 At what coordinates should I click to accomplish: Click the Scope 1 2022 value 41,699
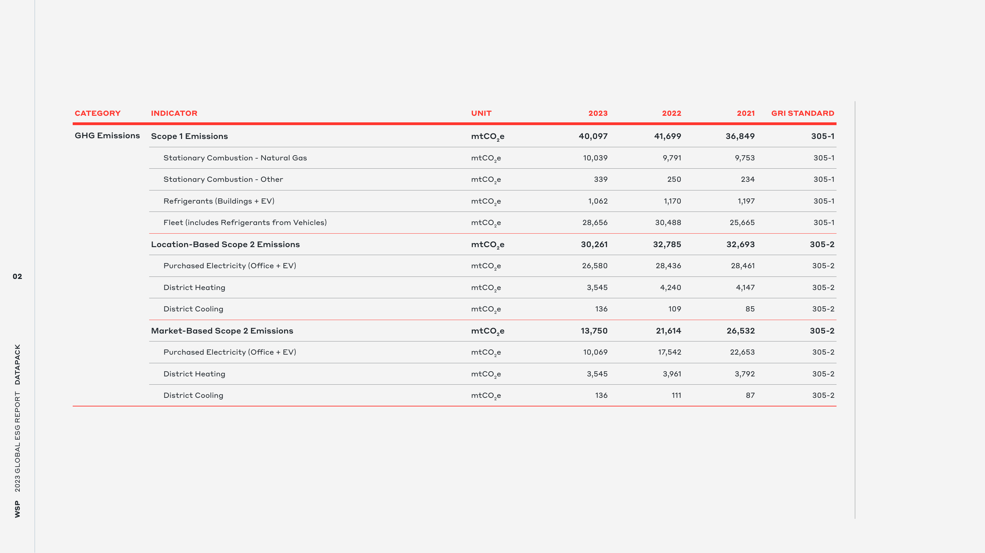coord(668,136)
